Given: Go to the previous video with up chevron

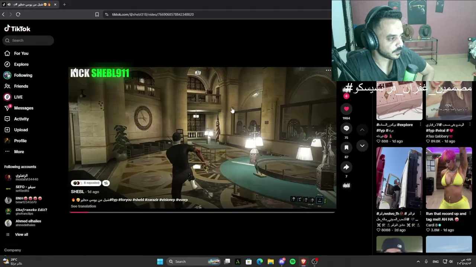Looking at the screenshot, I should coord(362,130).
